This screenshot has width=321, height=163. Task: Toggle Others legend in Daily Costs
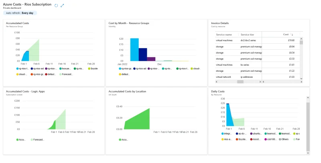(x=284, y=139)
